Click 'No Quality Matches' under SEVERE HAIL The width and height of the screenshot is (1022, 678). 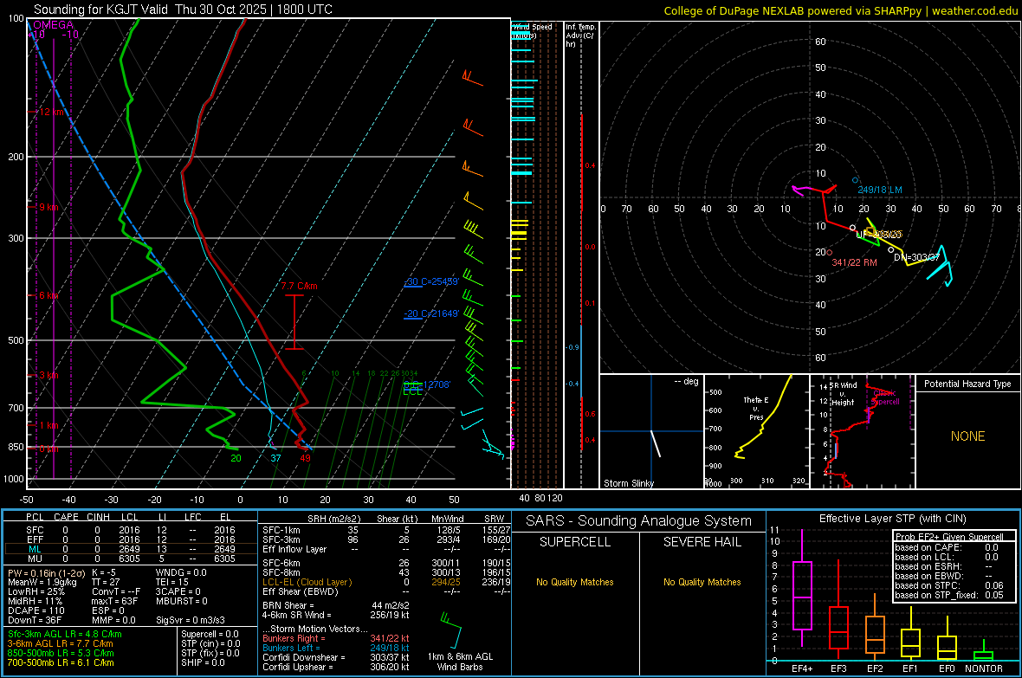click(x=702, y=582)
